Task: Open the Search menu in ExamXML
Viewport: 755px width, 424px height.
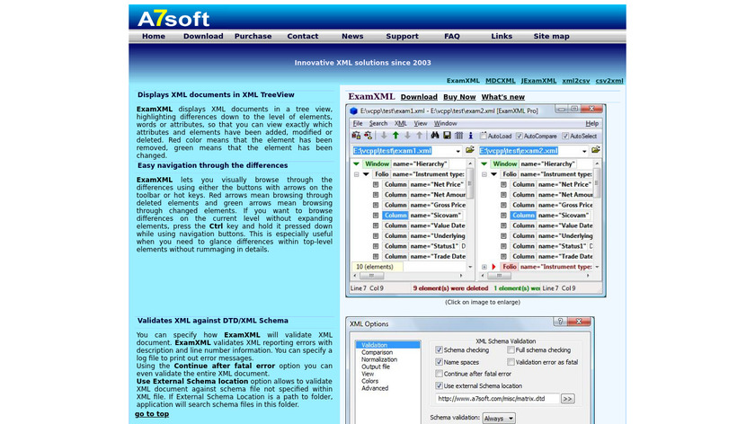Action: point(378,123)
